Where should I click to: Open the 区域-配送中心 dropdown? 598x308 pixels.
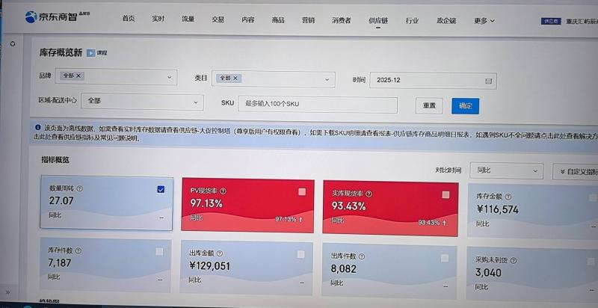pos(141,100)
